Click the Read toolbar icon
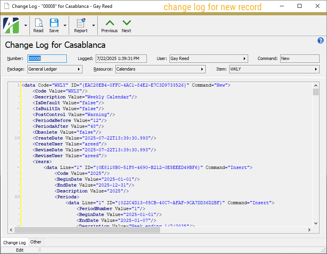The width and height of the screenshot is (327, 254). [38, 25]
